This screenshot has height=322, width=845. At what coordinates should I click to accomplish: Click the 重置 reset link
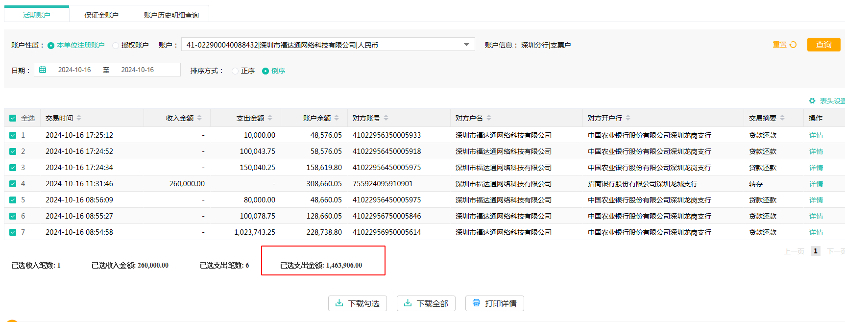779,45
